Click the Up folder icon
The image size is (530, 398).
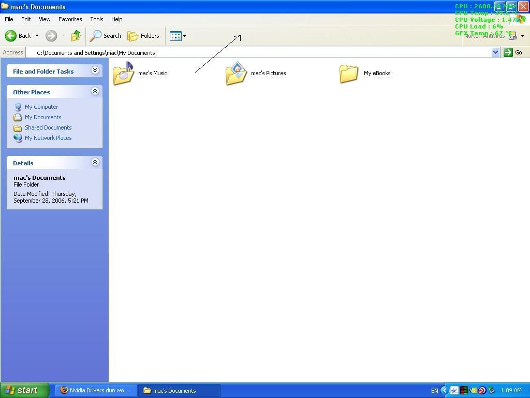[76, 36]
